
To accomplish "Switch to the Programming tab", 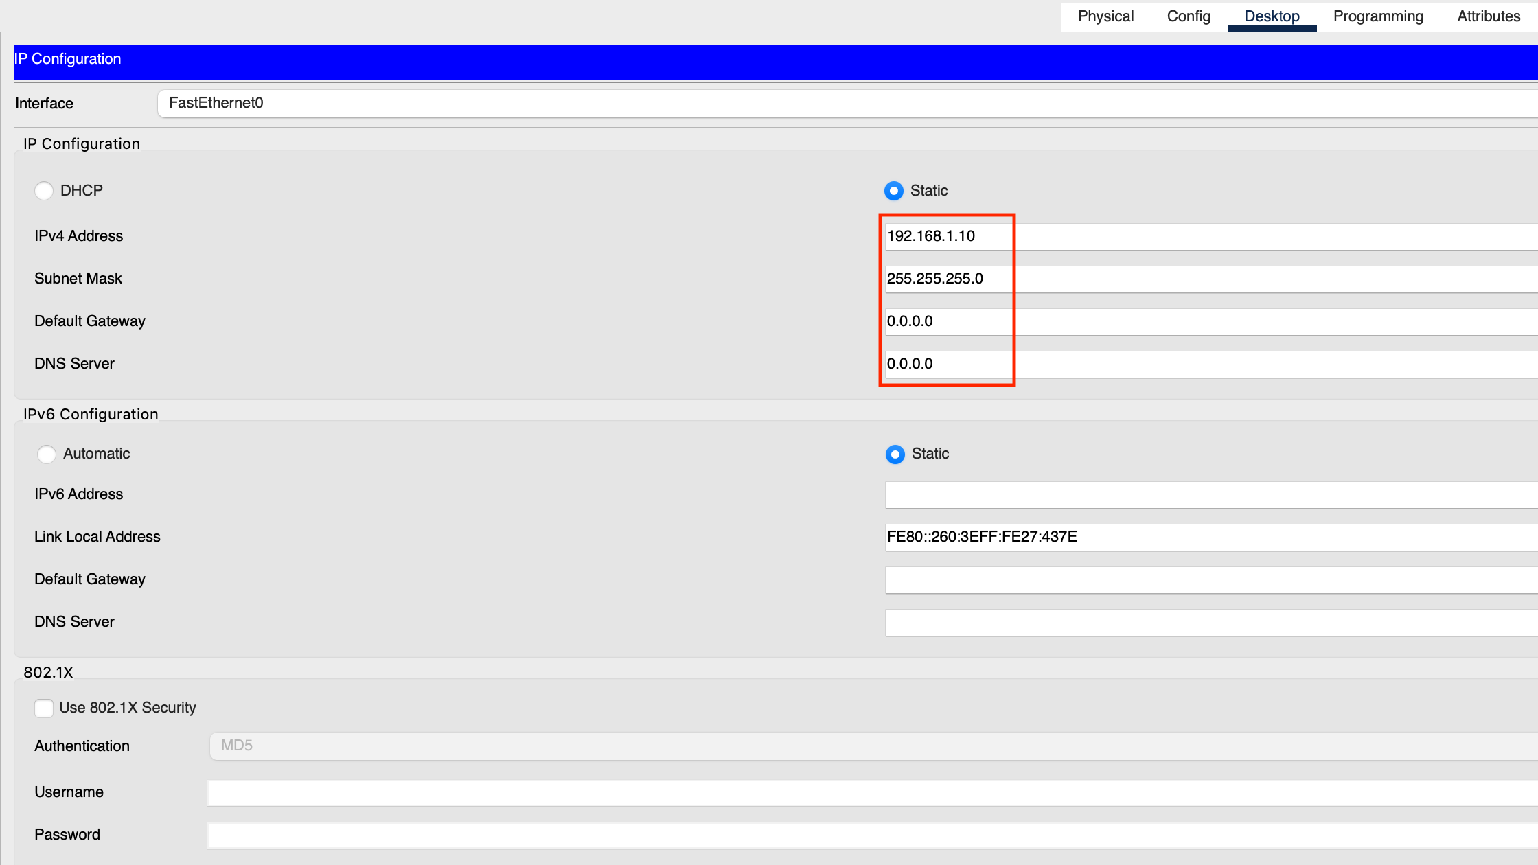I will click(x=1378, y=16).
